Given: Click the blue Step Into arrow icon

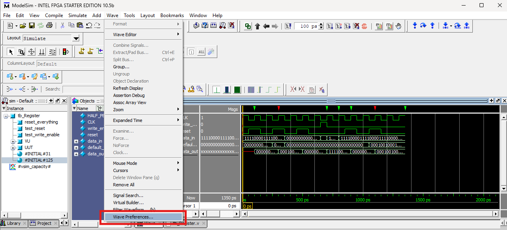Looking at the screenshot, I should point(415,26).
